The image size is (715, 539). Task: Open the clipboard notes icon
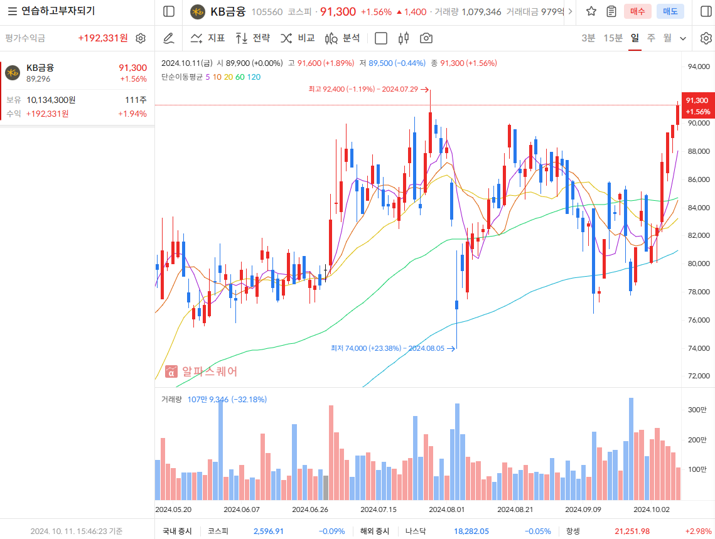tap(611, 11)
